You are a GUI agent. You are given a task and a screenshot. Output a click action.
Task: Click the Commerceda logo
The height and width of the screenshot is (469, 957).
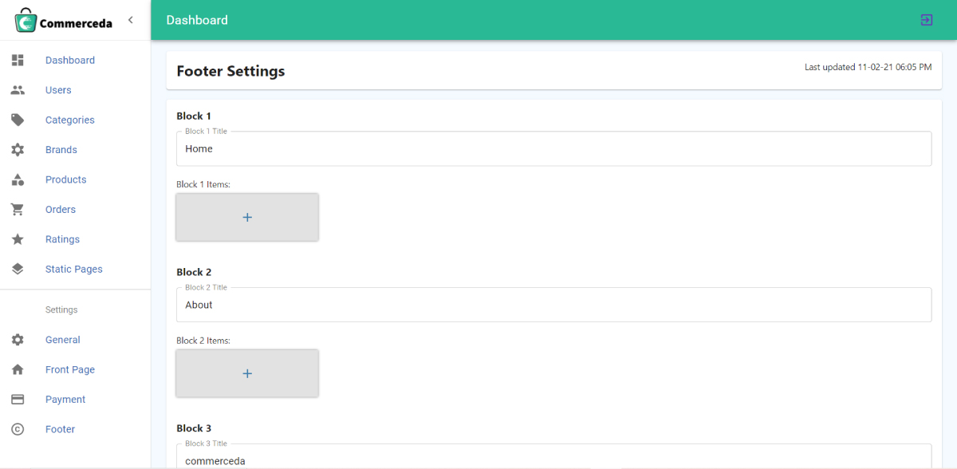[x=64, y=21]
